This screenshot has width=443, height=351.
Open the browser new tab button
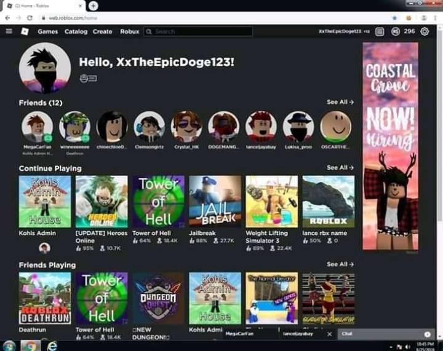tap(94, 6)
